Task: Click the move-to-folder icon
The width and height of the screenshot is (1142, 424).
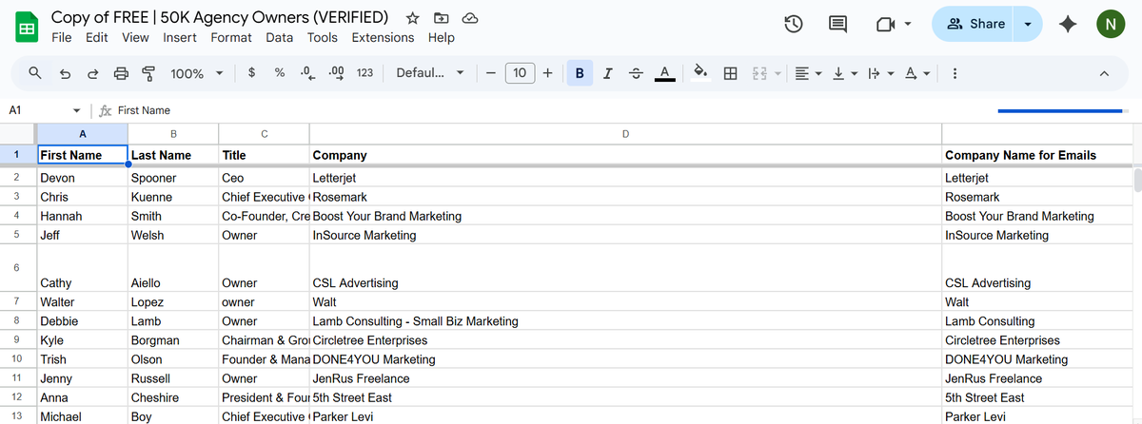Action: pos(441,18)
